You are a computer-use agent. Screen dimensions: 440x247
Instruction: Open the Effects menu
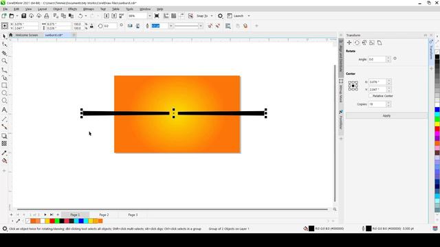[x=73, y=9]
